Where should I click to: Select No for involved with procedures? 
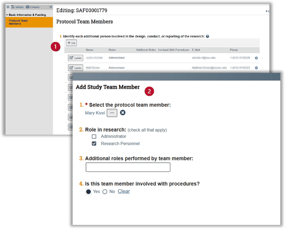104,192
